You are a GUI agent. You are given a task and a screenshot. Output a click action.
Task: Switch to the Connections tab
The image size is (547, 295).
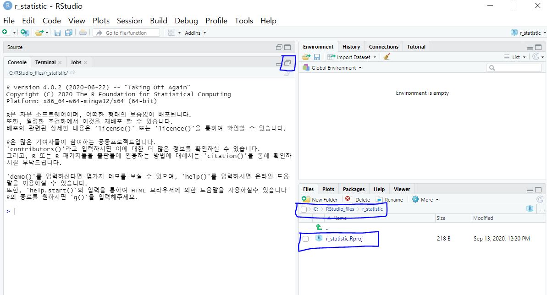pos(383,47)
